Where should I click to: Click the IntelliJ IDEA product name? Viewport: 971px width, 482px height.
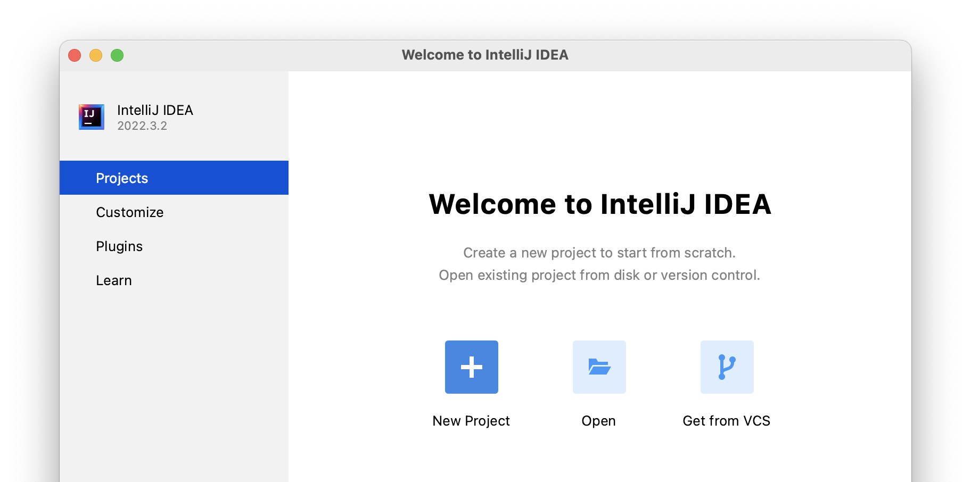click(x=155, y=110)
